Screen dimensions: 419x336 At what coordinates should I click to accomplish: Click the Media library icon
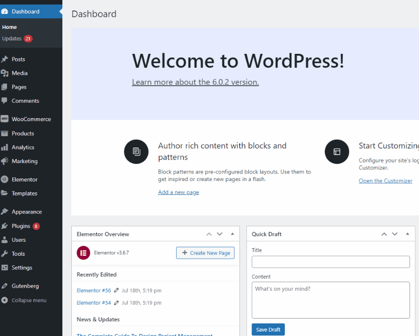click(x=4, y=73)
